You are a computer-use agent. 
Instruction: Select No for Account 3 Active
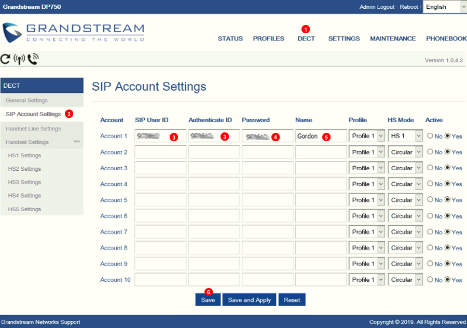[x=430, y=168]
